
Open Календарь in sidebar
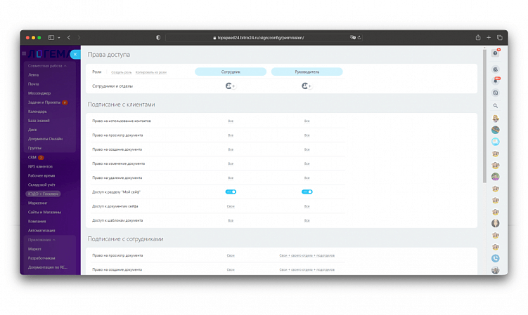(37, 112)
